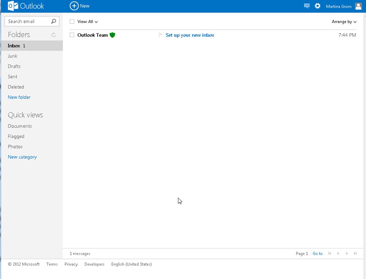Click the Outlook logo icon
The height and width of the screenshot is (279, 366).
tap(13, 6)
